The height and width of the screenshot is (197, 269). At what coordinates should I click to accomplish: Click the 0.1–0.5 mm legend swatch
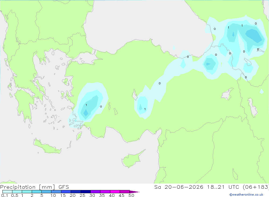click(x=7, y=192)
